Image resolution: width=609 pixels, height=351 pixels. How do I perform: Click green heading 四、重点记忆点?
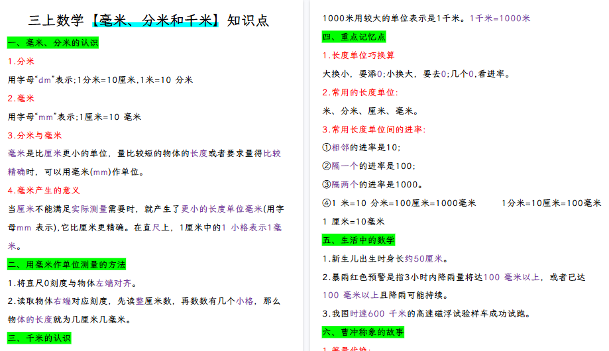354,37
